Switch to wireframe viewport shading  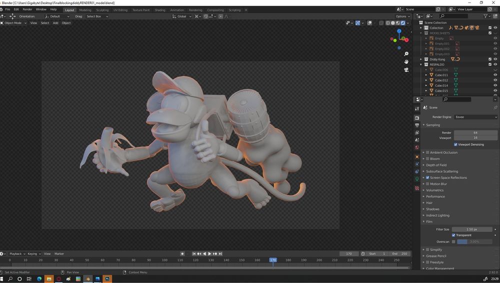[388, 23]
